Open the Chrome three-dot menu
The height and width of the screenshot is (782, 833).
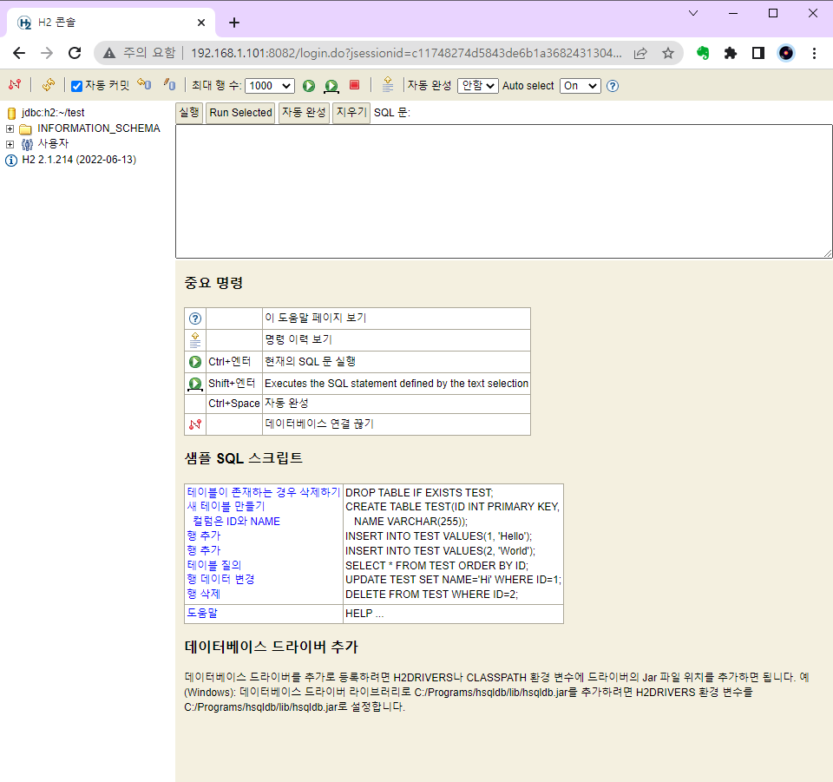[x=814, y=53]
